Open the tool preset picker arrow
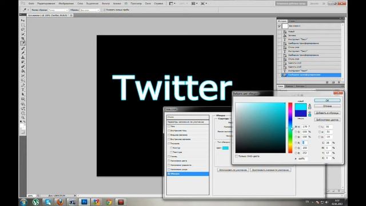The width and height of the screenshot is (366, 206). click(x=28, y=10)
